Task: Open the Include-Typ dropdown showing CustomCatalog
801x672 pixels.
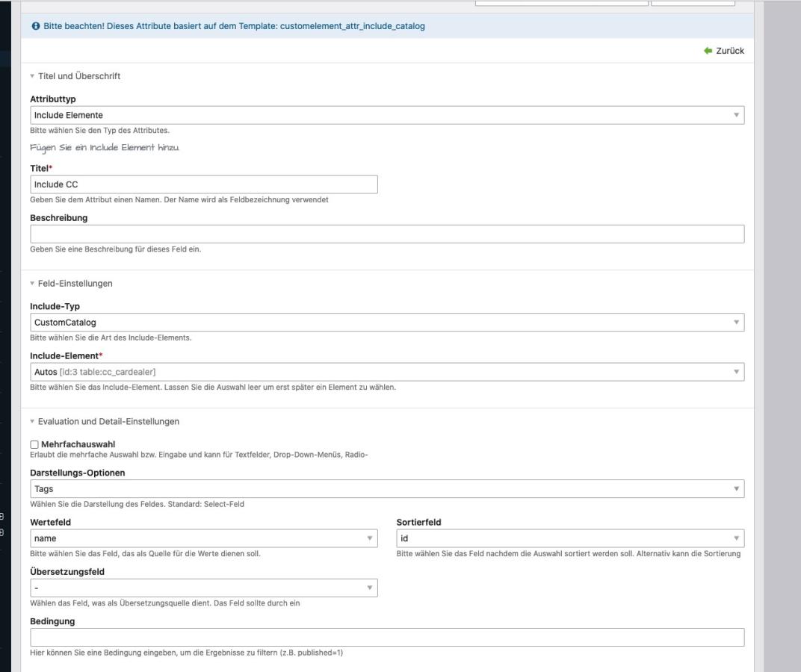Action: point(387,323)
